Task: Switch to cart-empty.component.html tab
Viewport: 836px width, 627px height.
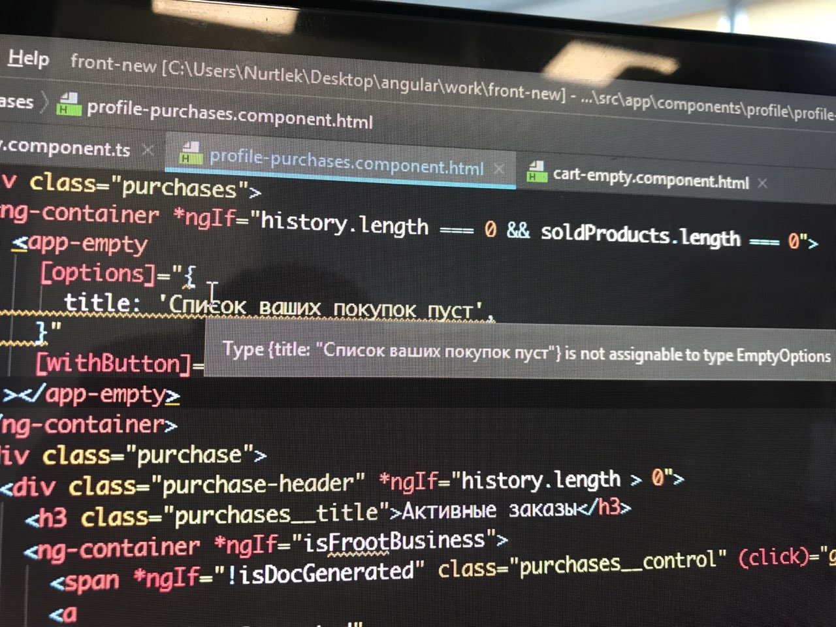Action: coord(651,178)
